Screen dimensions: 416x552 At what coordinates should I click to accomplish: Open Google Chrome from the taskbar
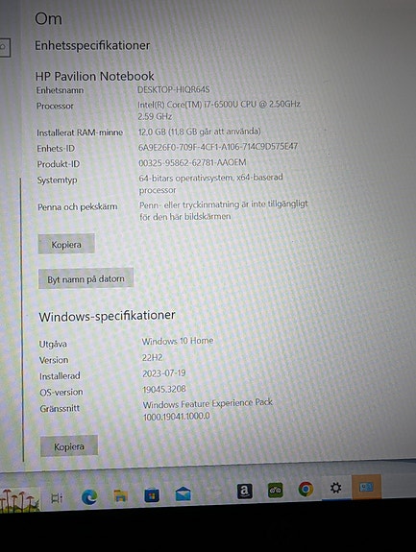pos(306,489)
